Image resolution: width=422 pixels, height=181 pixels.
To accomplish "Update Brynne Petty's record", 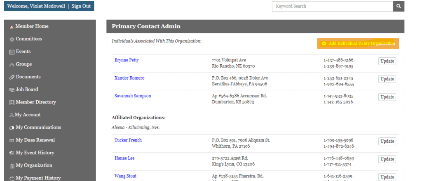I will click(x=387, y=61).
